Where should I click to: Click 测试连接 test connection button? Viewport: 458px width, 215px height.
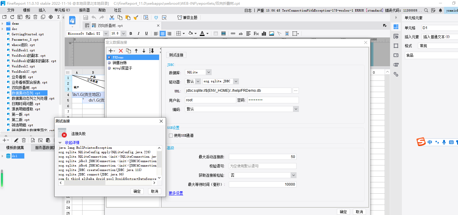click(x=176, y=55)
